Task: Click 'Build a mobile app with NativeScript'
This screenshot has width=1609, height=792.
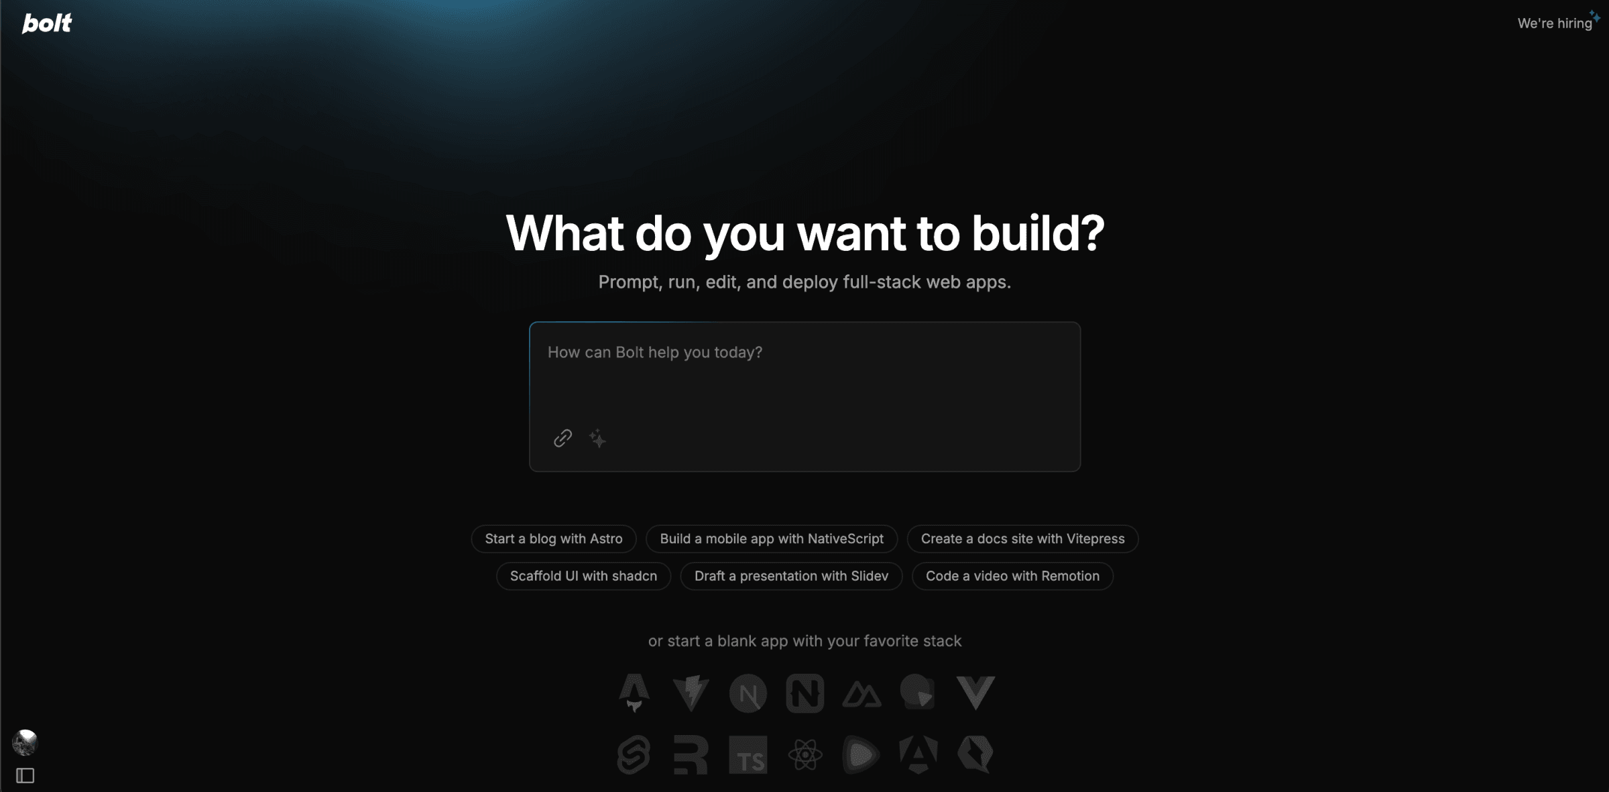Action: [772, 539]
